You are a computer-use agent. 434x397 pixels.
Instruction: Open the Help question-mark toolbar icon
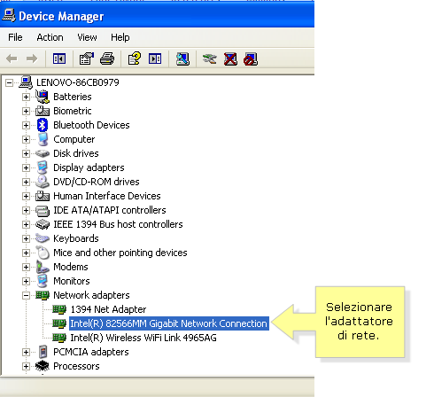click(x=135, y=58)
